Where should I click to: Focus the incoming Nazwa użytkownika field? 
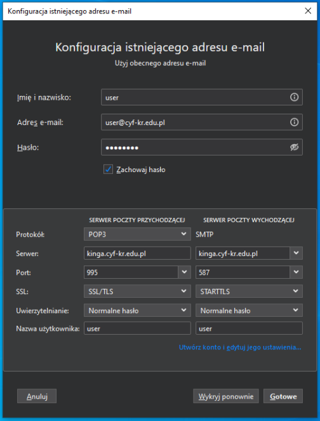pos(137,328)
